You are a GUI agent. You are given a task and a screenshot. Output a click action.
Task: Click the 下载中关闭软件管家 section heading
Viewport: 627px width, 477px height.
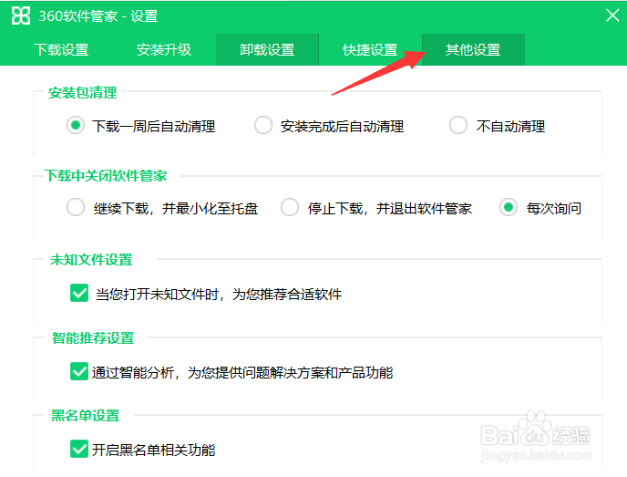pos(106,176)
